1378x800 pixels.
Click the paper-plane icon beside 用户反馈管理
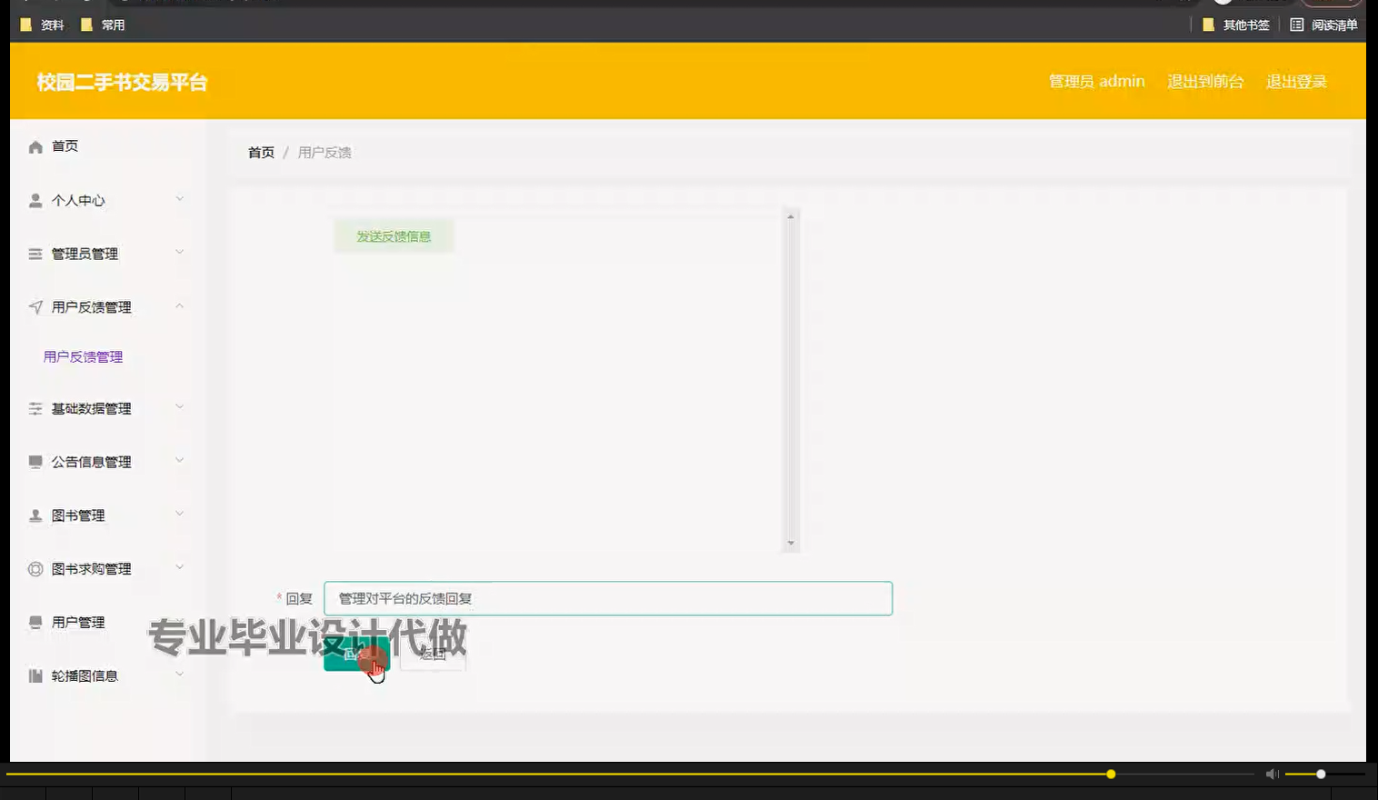(x=35, y=307)
